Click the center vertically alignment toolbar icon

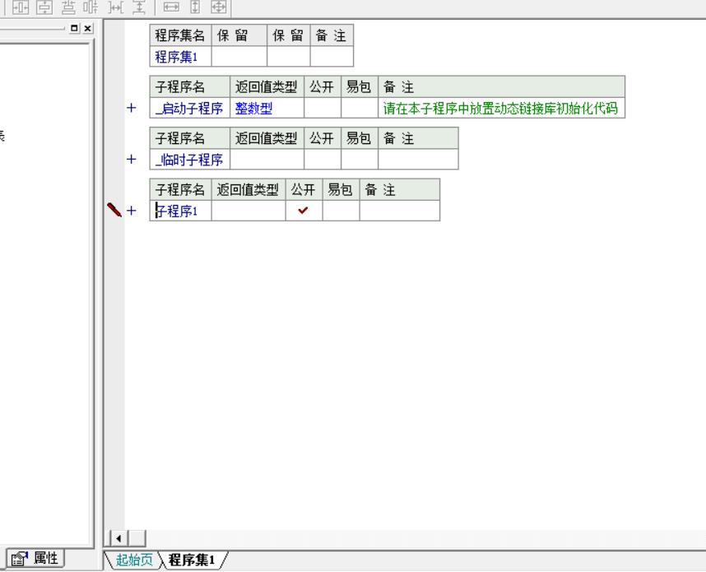pyautogui.click(x=44, y=7)
